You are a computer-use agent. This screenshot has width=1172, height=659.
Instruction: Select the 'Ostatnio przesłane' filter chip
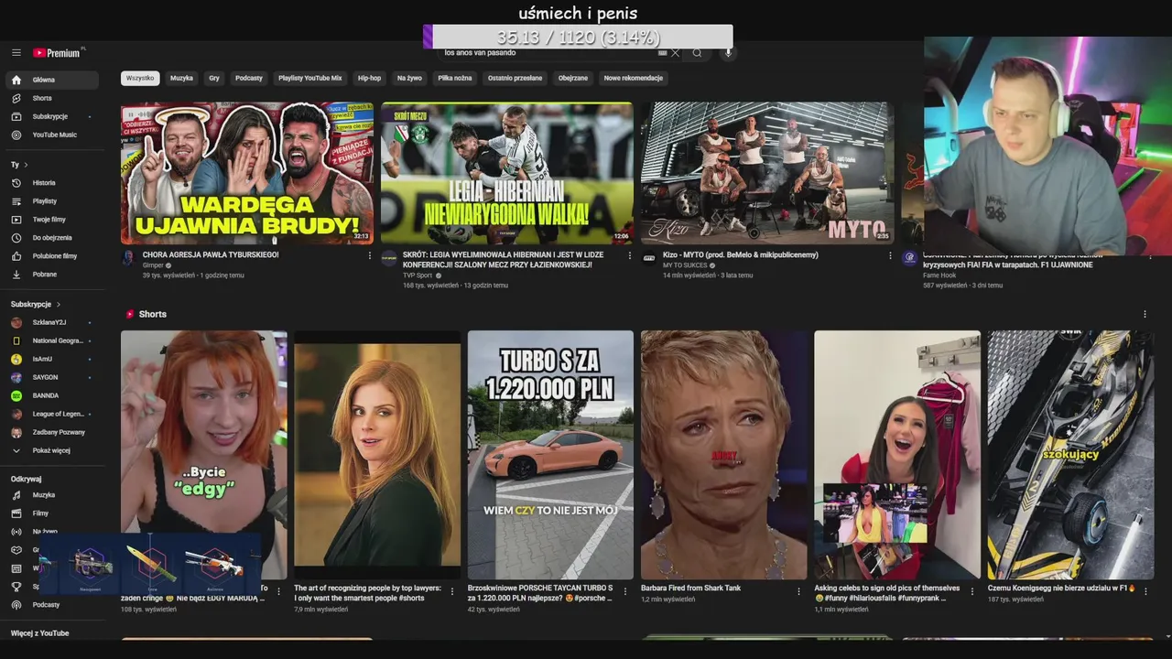pos(515,78)
